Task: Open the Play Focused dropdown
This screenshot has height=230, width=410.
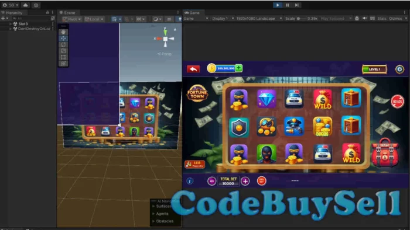Action: (336, 19)
